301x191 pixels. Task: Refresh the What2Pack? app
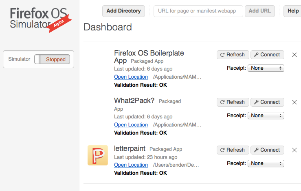pos(233,102)
